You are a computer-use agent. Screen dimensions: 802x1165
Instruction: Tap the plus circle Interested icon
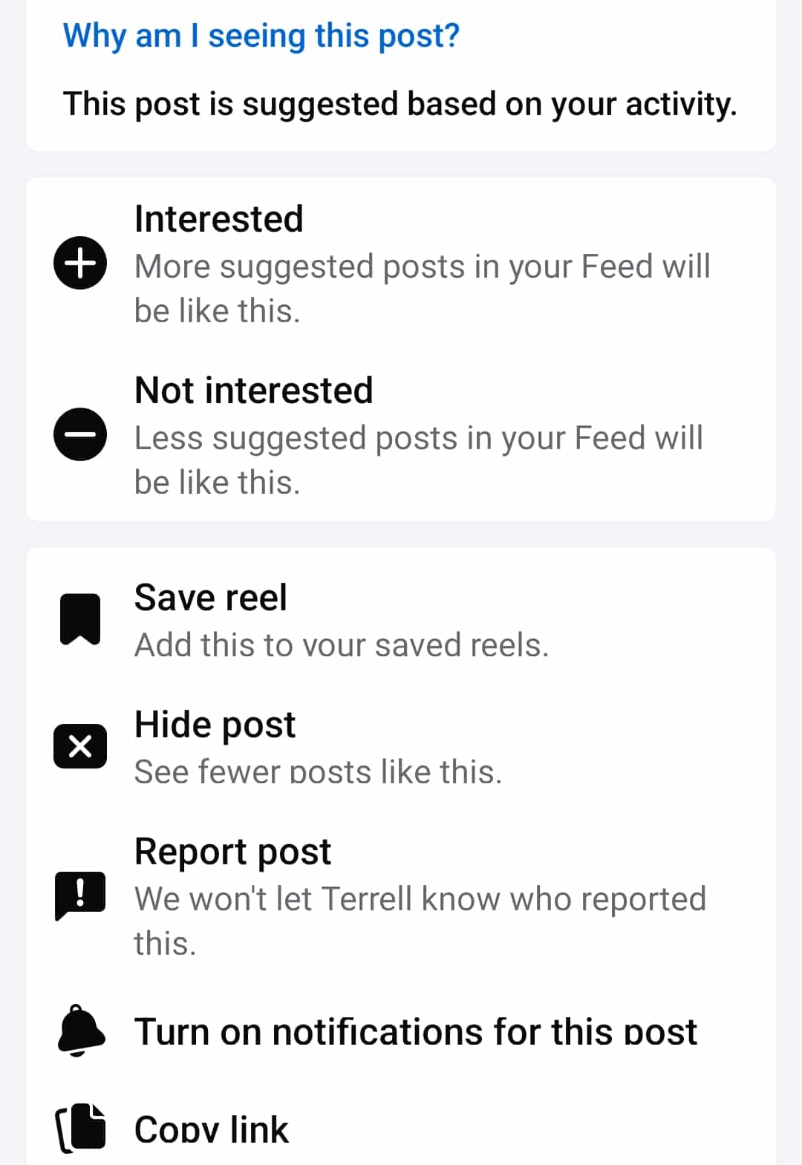80,263
